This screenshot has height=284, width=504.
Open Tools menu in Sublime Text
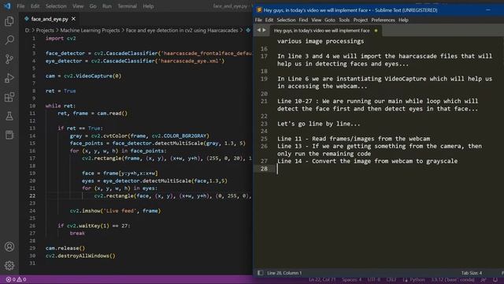click(344, 20)
